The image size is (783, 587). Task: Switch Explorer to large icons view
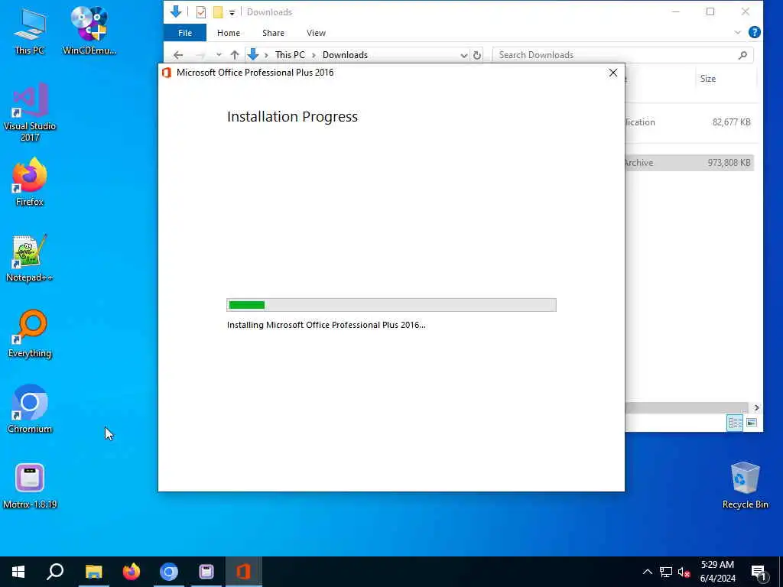pyautogui.click(x=752, y=423)
